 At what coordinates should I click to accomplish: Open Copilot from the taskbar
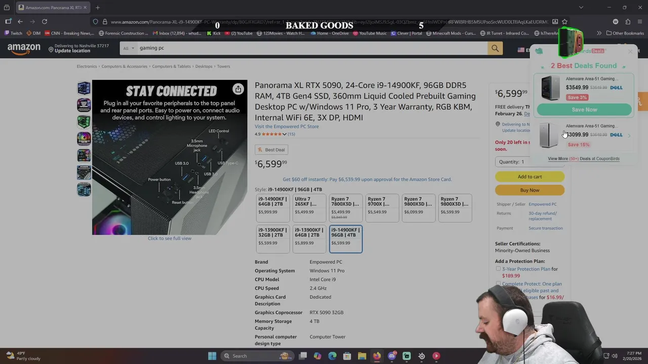coord(317,356)
